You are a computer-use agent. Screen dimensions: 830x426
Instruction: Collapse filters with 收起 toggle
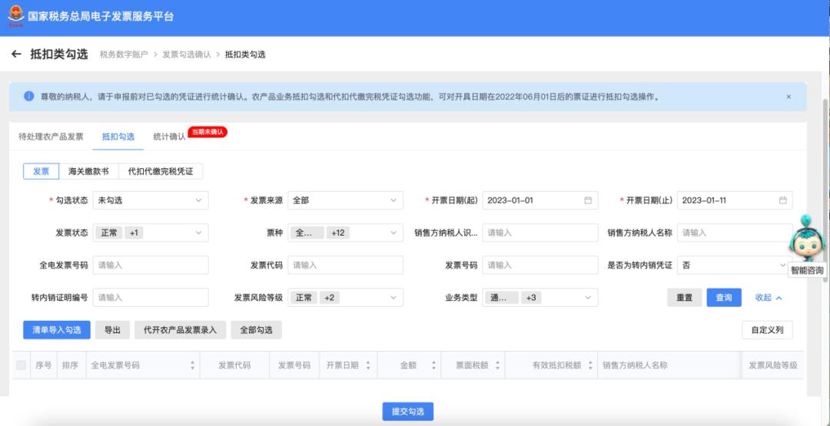[768, 298]
